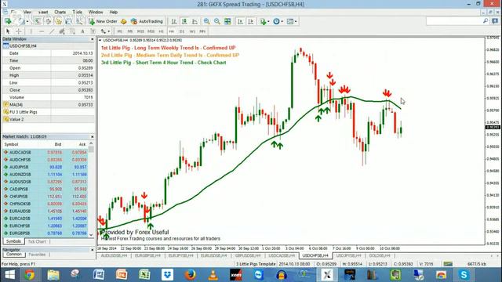Click the connection status bars indicator
Screen dimensions: 502x282
tap(448, 264)
